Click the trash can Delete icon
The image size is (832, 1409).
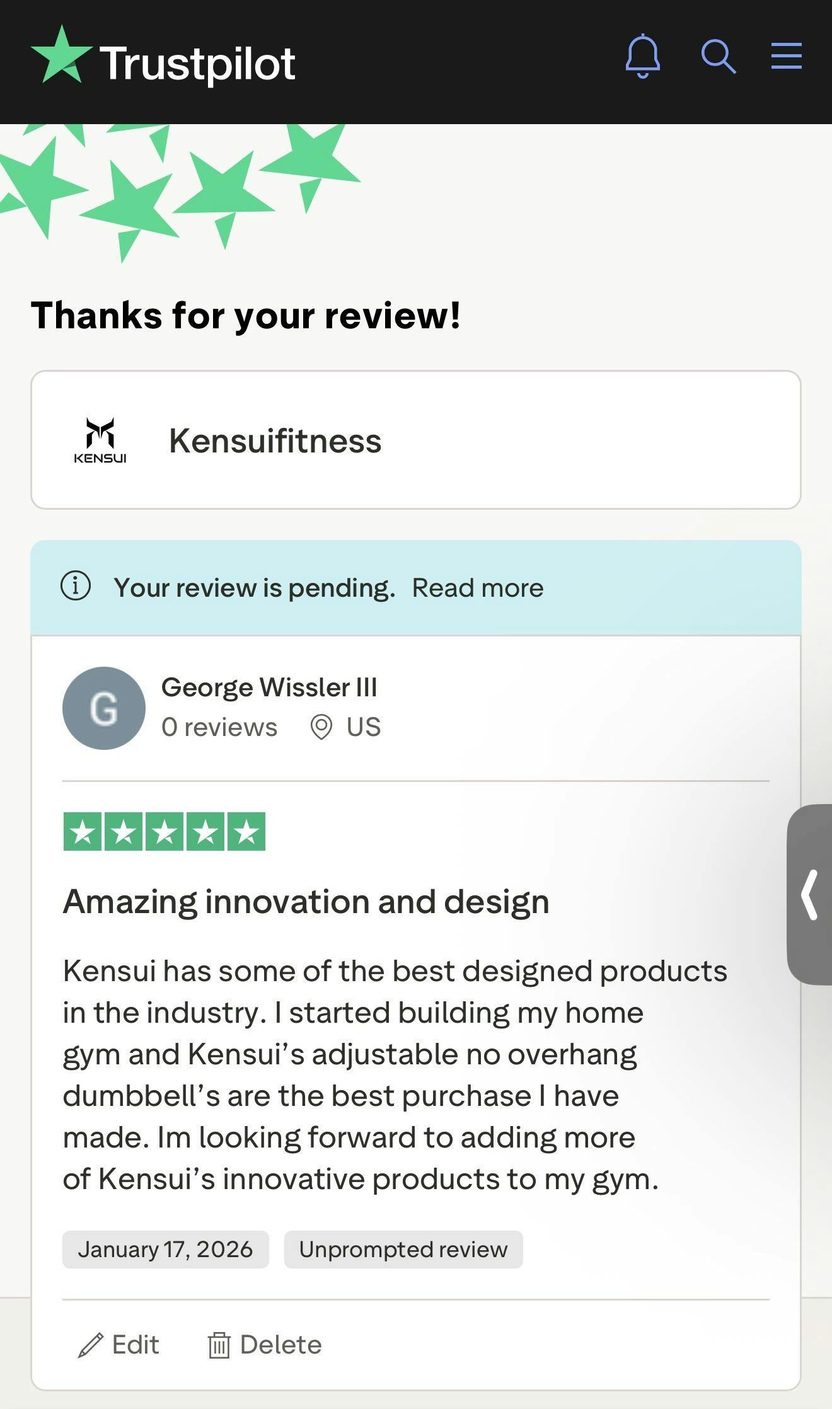[219, 1345]
